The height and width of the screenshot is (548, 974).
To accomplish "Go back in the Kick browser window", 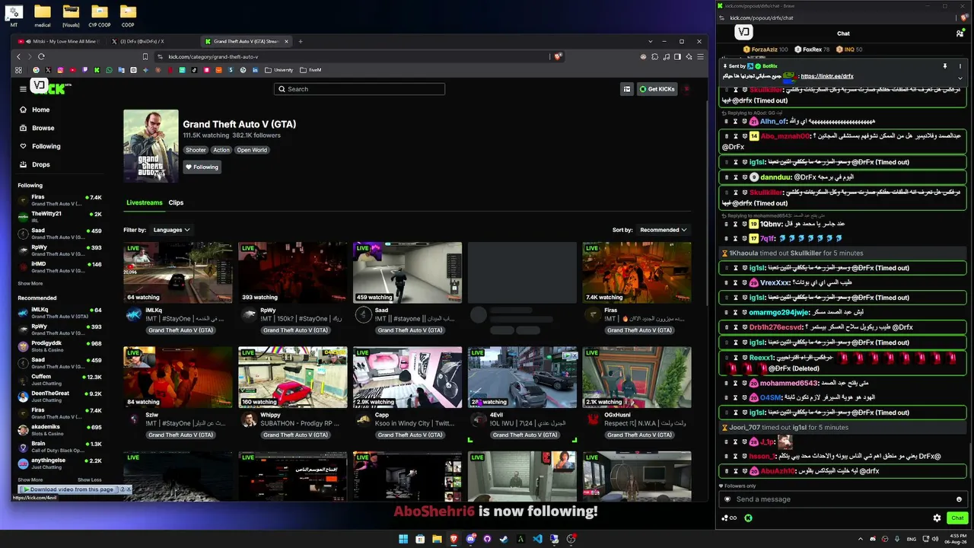I will (19, 56).
